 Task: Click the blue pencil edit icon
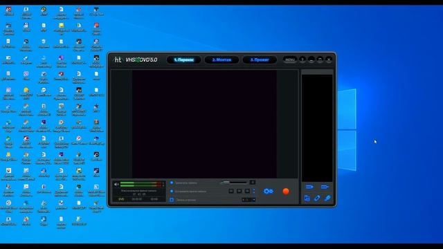coord(317,199)
